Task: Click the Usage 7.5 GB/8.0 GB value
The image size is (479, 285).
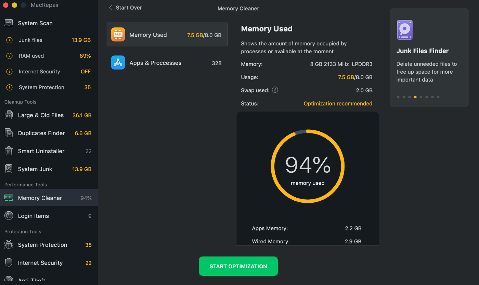Action: (355, 77)
